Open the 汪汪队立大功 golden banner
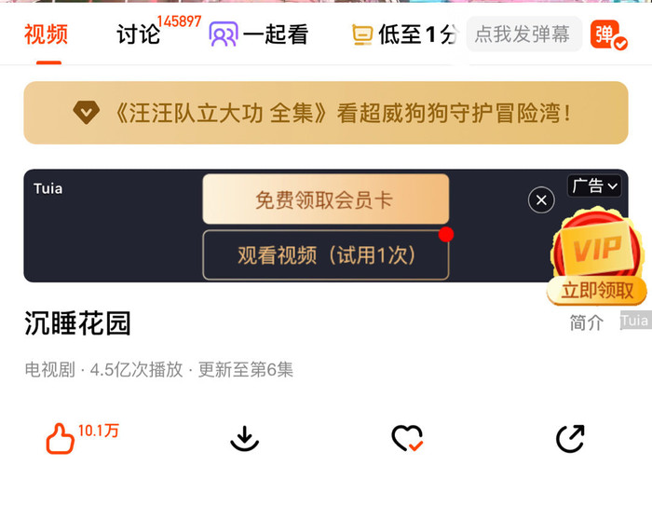652x507 pixels. [x=326, y=113]
